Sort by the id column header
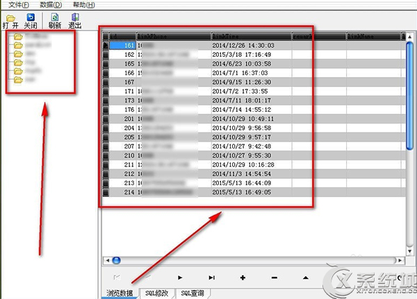417x299 pixels. coord(122,36)
